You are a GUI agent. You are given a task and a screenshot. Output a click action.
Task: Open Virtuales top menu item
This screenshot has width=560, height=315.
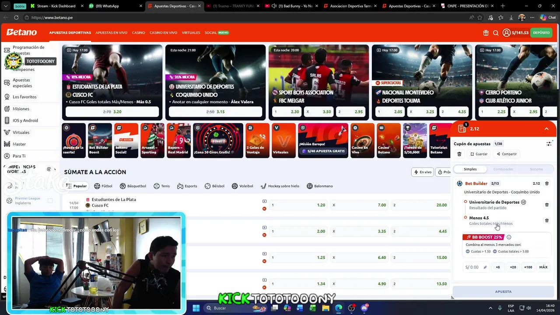point(191,33)
